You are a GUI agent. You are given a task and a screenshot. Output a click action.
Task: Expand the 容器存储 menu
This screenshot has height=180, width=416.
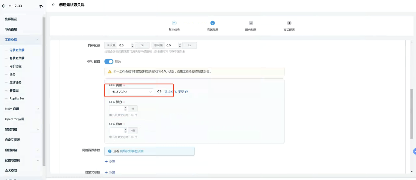(x=21, y=150)
